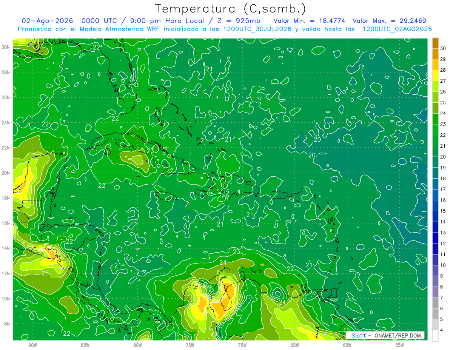Click the '17' label on the color scale
Image resolution: width=453 pixels, height=350 pixels.
click(x=443, y=189)
